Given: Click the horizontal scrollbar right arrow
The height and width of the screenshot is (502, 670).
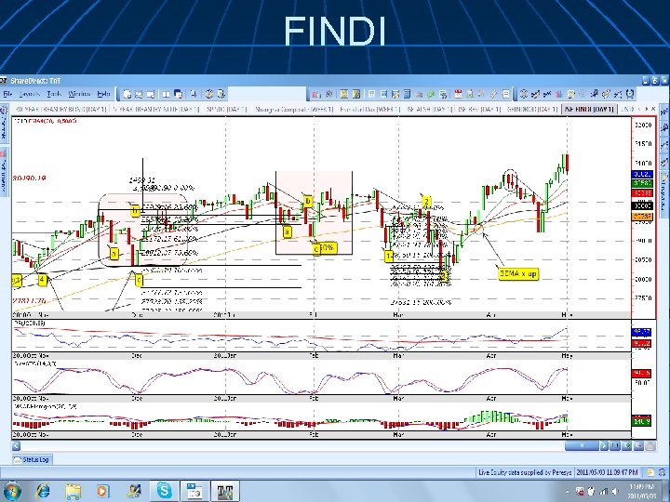Looking at the screenshot, I should 603,446.
